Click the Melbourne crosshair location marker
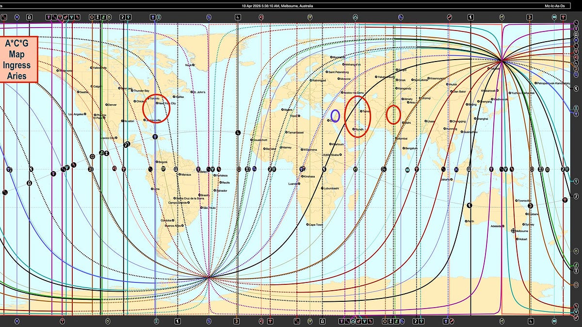Viewport: 582px width, 327px height. tap(513, 231)
